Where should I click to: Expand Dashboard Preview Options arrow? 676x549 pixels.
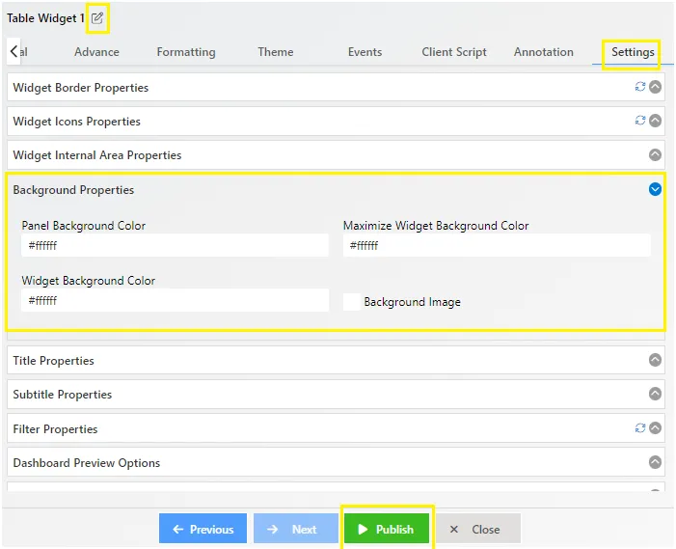655,462
